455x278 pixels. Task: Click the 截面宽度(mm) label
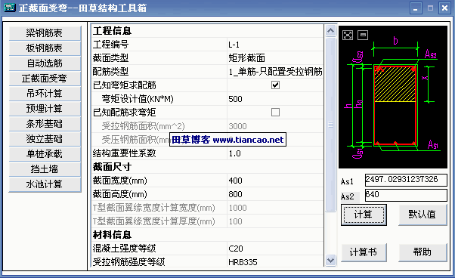[x=120, y=181]
